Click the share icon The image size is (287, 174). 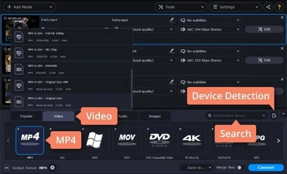pos(268,7)
